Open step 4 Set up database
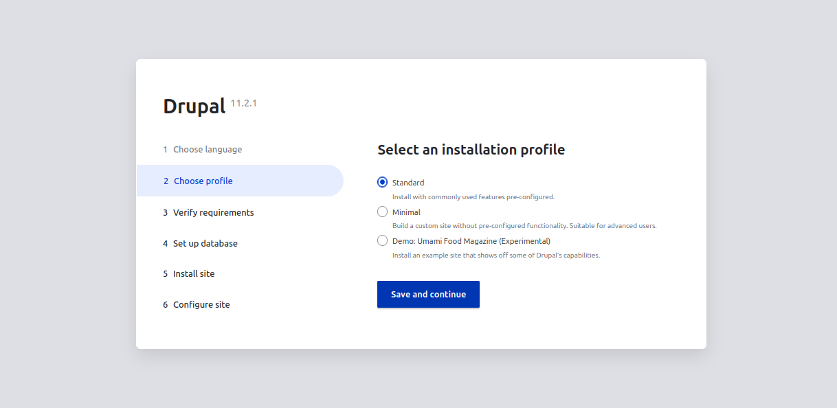 (x=200, y=243)
